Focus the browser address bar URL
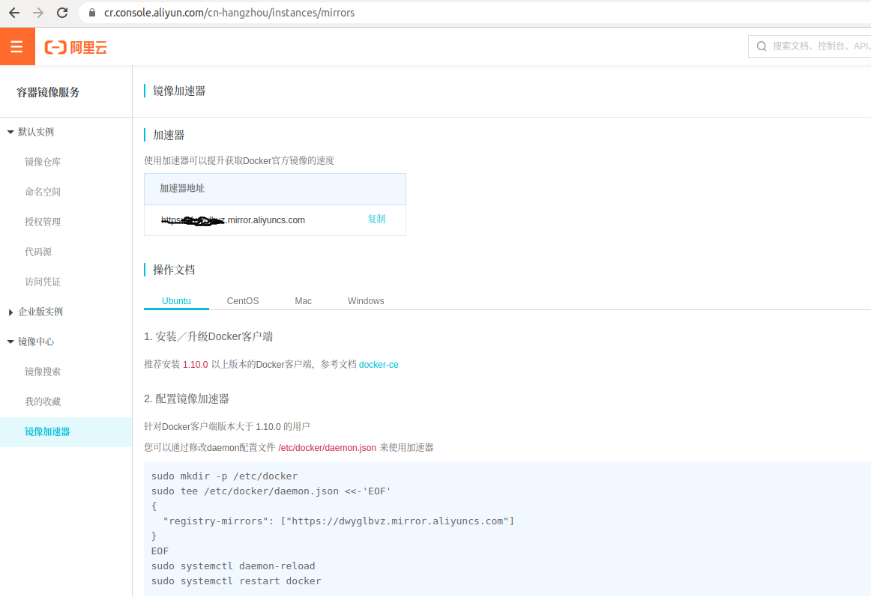871x597 pixels. (229, 13)
